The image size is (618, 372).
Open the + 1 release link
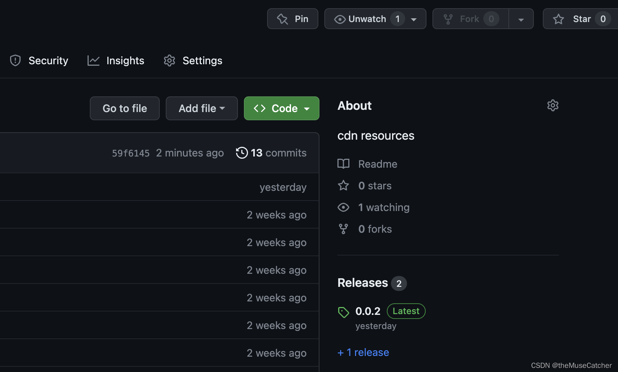(x=363, y=352)
